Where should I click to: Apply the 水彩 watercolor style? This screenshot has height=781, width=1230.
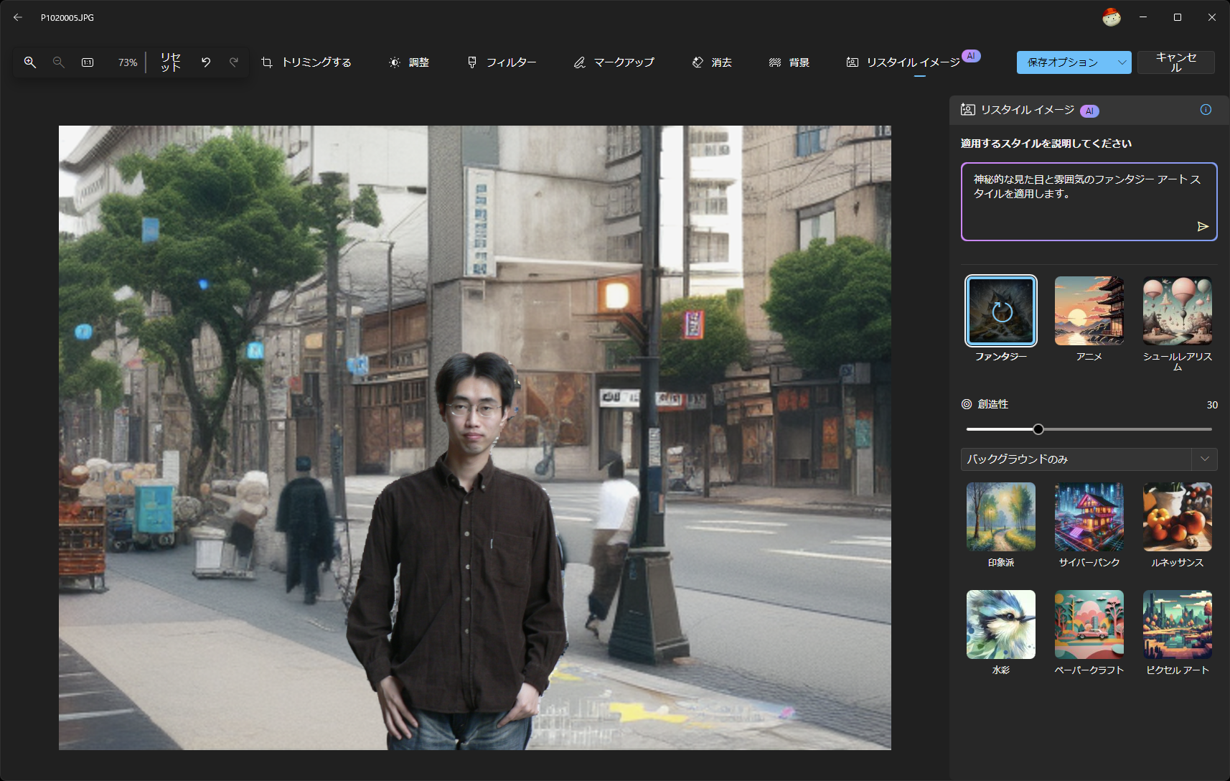[x=1001, y=625]
